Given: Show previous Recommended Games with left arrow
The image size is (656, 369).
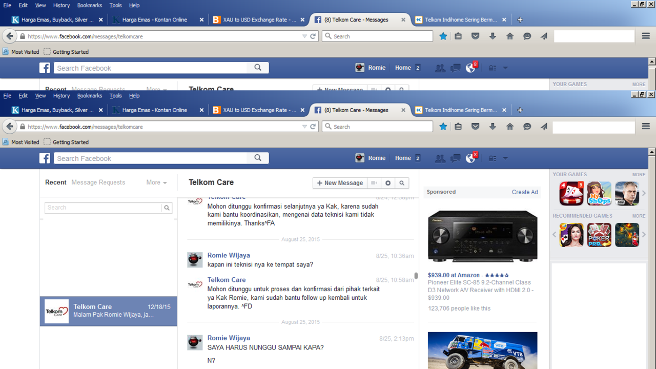Looking at the screenshot, I should pos(554,235).
